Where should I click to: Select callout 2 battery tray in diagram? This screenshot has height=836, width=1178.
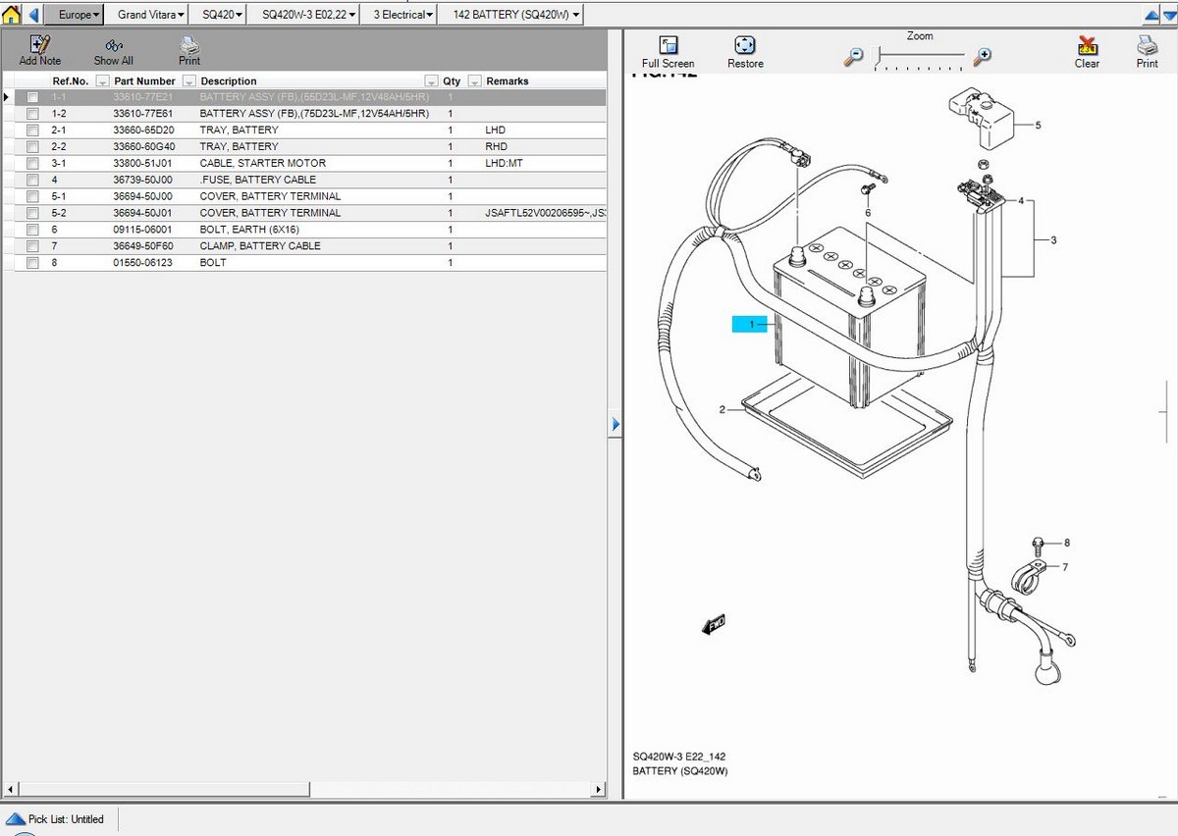click(723, 409)
